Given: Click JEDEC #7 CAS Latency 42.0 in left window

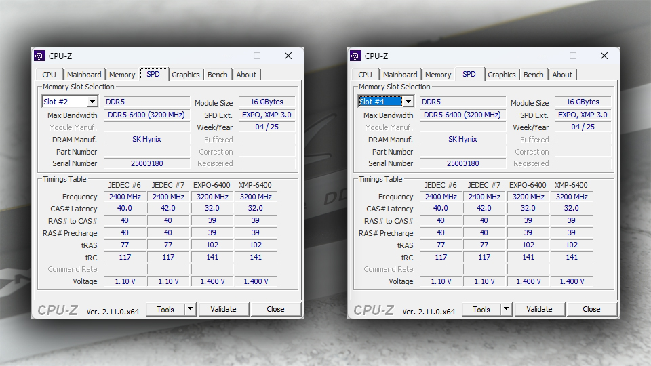Looking at the screenshot, I should coord(168,208).
